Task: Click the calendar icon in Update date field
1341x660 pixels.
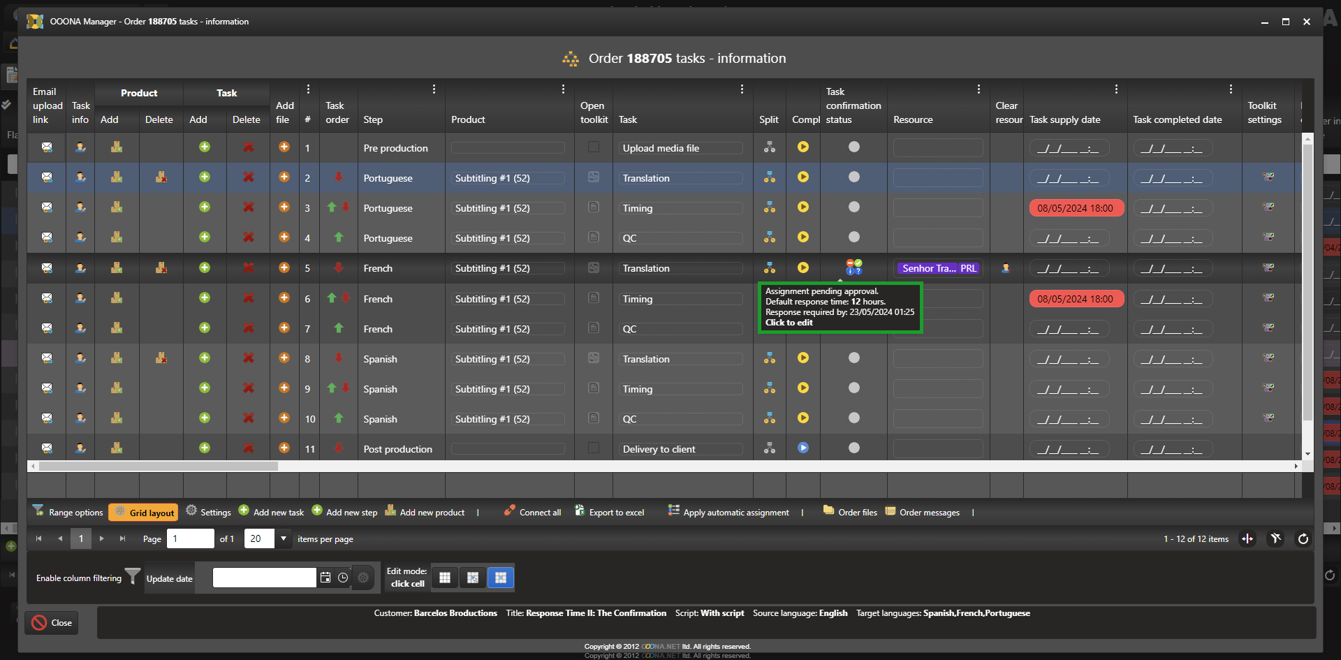Action: [x=325, y=578]
